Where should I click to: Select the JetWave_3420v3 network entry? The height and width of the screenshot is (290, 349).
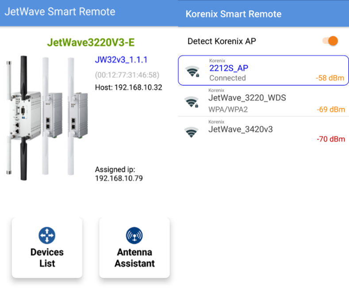click(x=263, y=131)
